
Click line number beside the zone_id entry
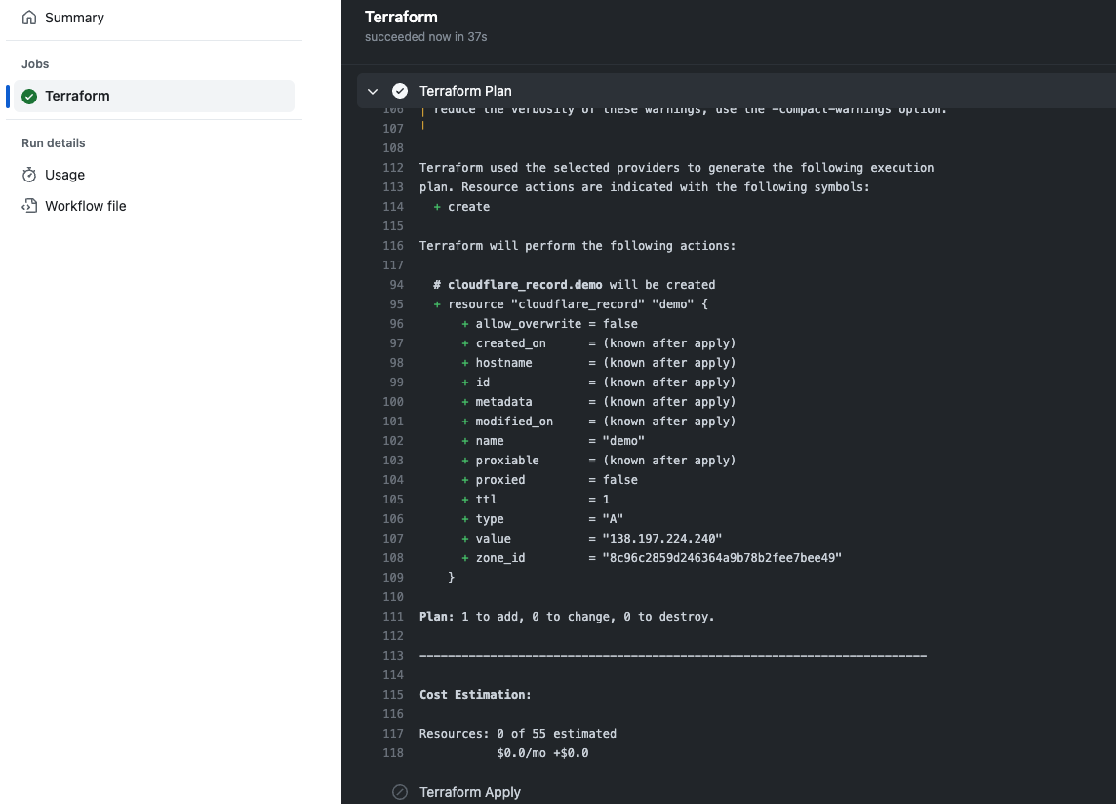click(393, 558)
